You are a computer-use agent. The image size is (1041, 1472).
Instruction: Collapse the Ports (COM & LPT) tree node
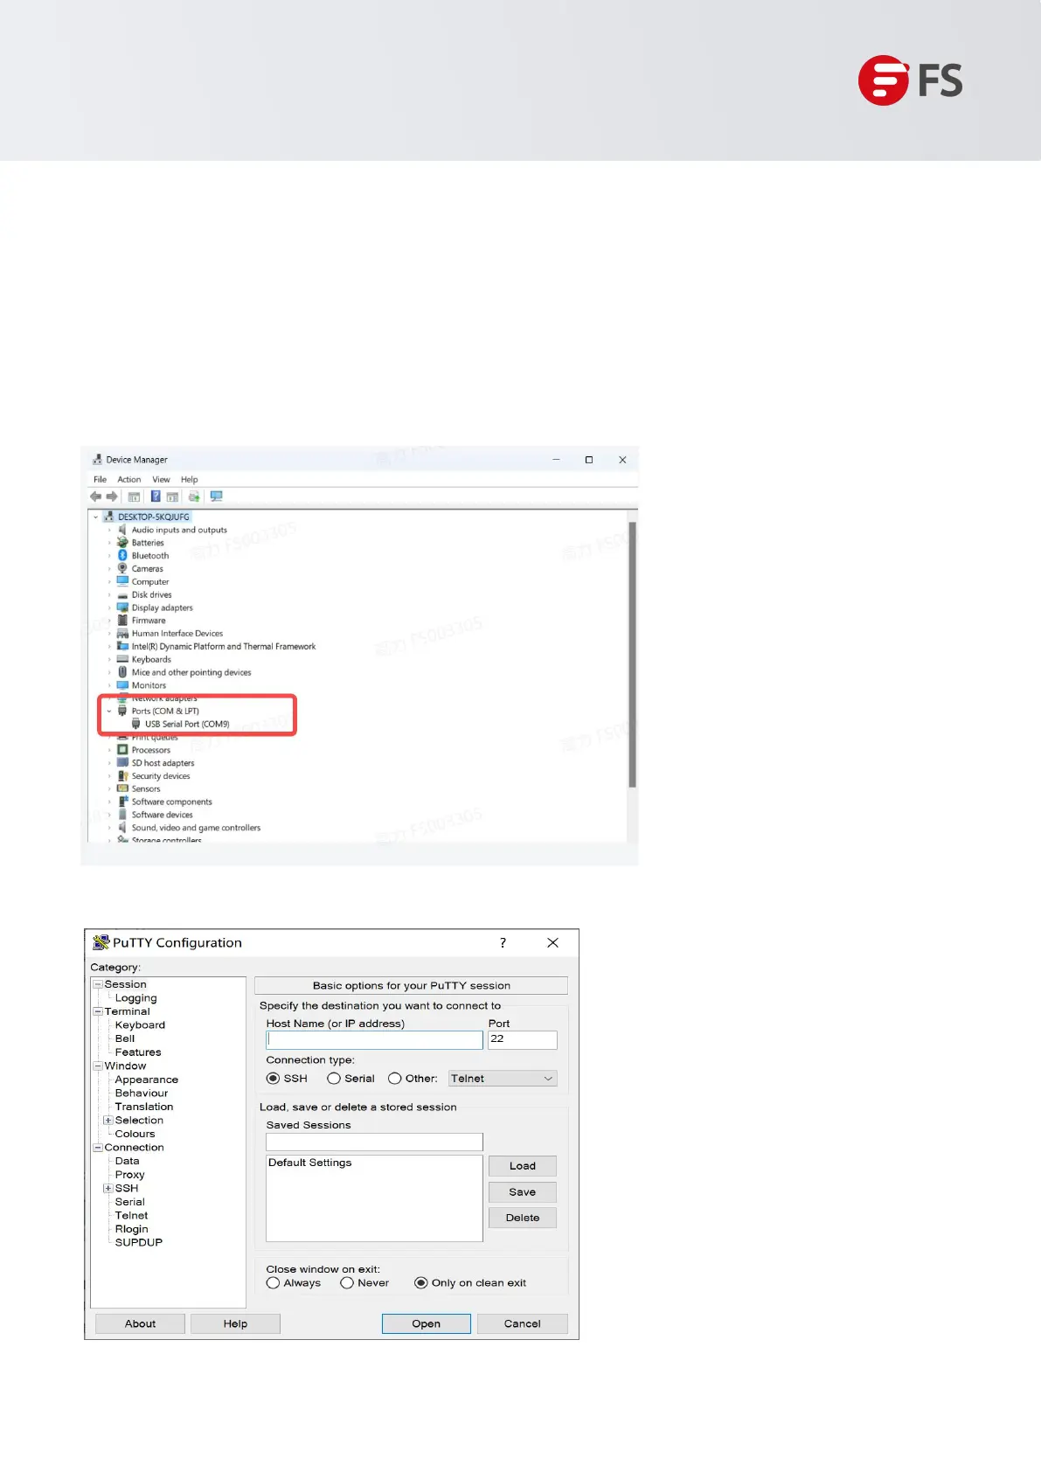tap(109, 712)
